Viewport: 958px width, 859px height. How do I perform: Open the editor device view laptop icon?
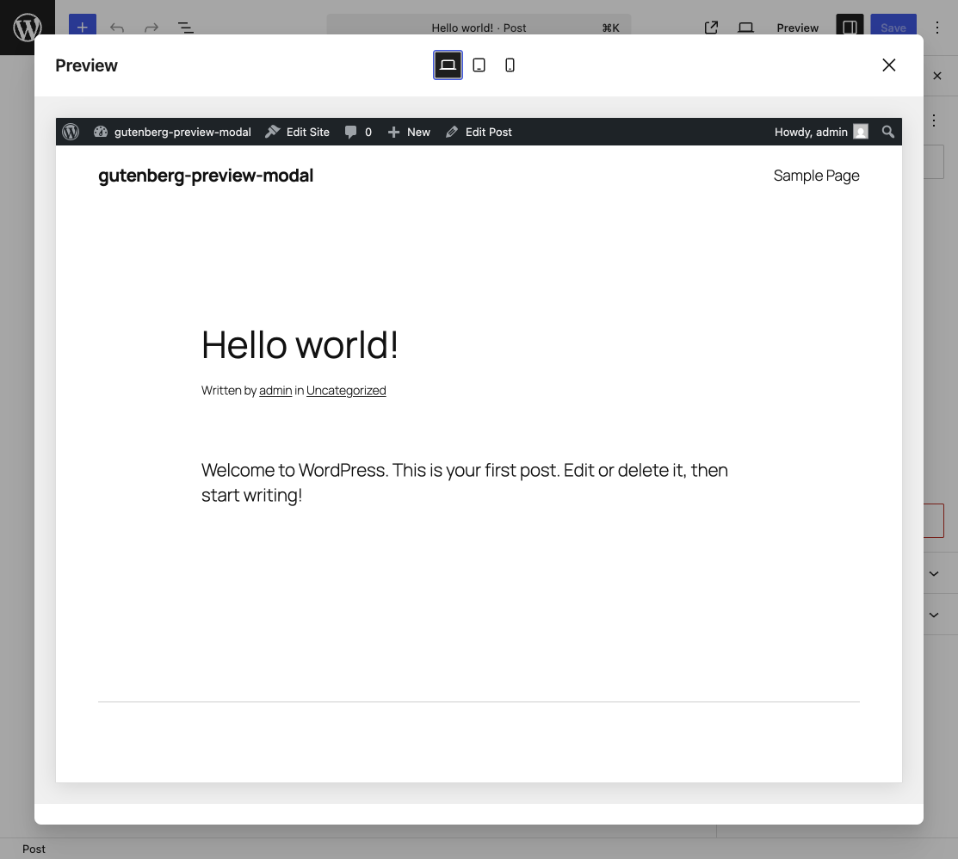click(x=745, y=28)
